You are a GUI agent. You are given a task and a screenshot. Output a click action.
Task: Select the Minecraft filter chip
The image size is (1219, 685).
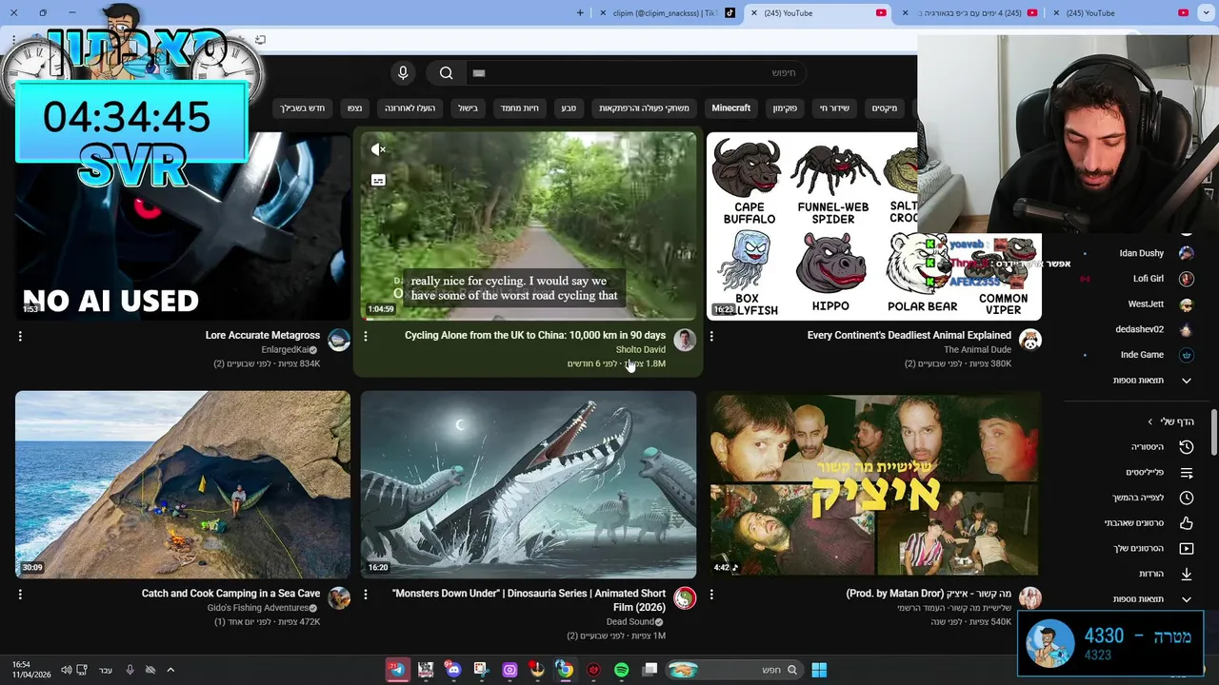731,108
